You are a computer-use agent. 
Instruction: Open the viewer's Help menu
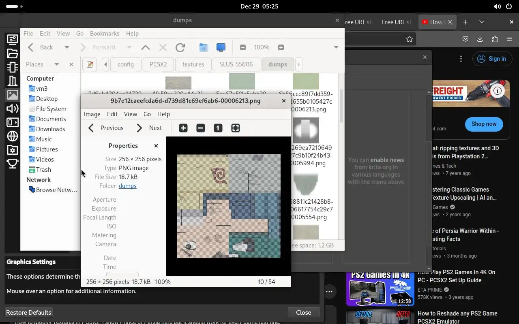pyautogui.click(x=163, y=114)
